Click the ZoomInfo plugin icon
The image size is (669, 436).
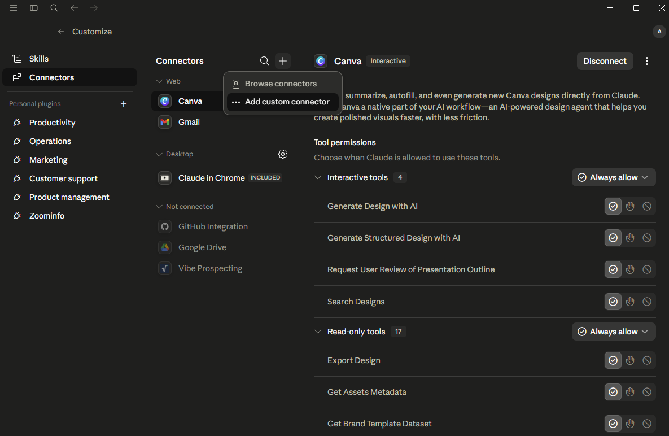(17, 216)
